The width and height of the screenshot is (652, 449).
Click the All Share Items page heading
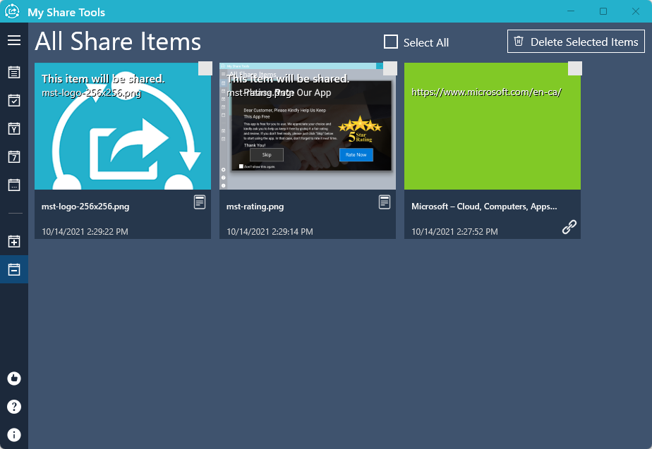[118, 42]
